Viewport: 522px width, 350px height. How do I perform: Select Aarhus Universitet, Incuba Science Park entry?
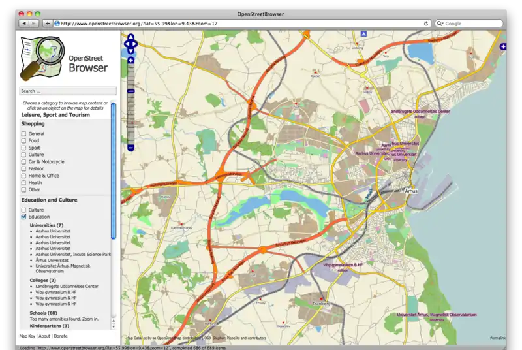(x=73, y=254)
